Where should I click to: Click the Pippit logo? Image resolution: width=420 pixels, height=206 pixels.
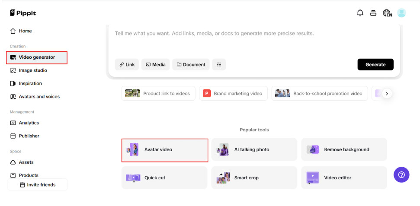tap(23, 13)
